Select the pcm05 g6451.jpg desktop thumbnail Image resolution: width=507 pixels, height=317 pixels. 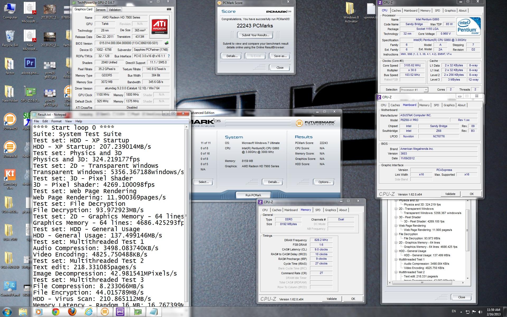[x=50, y=97]
